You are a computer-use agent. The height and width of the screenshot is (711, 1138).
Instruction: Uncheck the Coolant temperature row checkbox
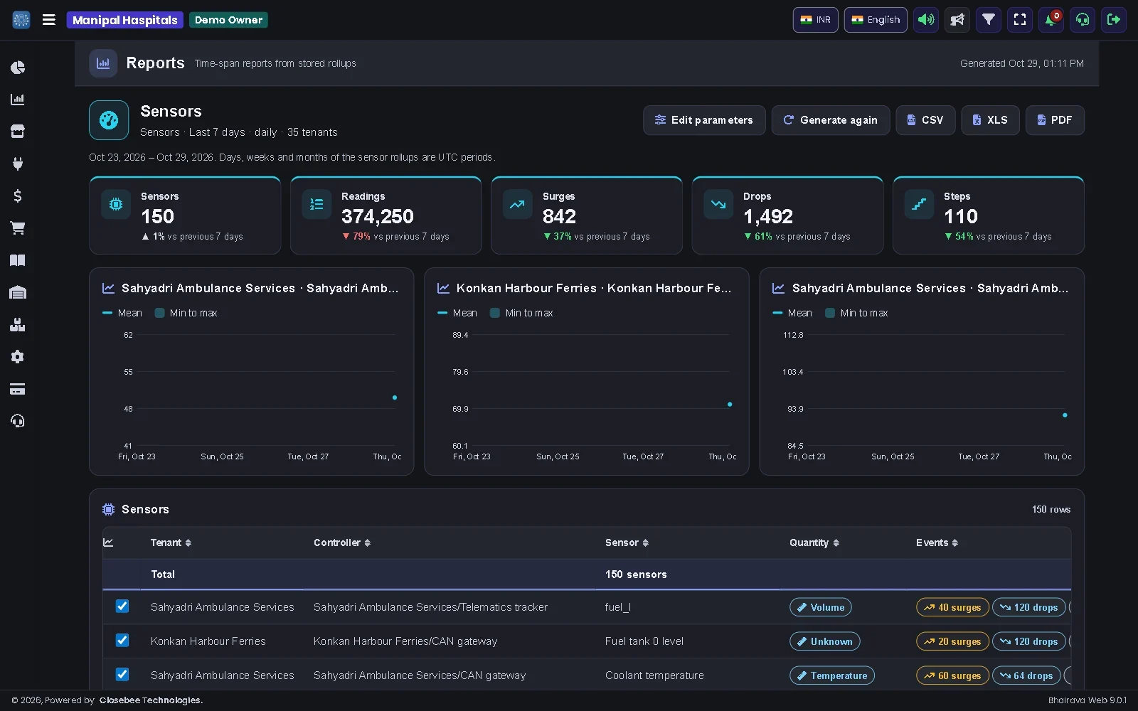pos(122,675)
